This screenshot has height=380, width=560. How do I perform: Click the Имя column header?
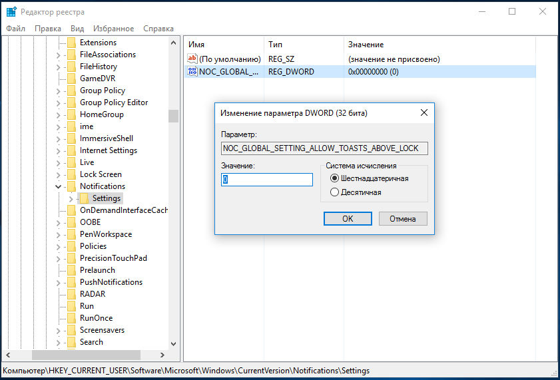coord(224,45)
